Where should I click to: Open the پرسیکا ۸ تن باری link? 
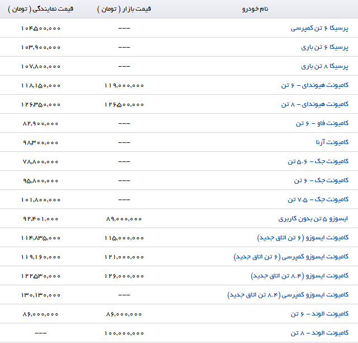[x=324, y=66]
